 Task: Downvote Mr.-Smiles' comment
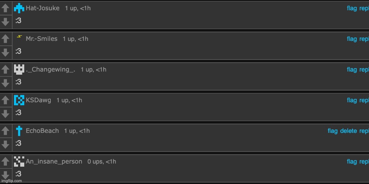point(5,52)
